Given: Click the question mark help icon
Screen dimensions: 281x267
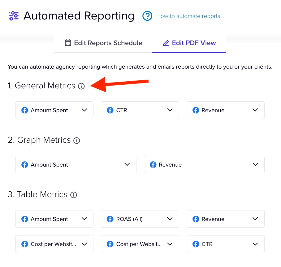Looking at the screenshot, I should click(x=147, y=16).
